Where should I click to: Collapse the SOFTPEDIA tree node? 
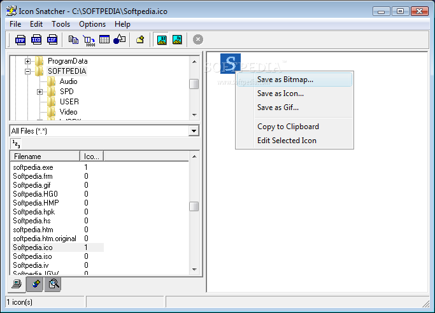pos(27,71)
